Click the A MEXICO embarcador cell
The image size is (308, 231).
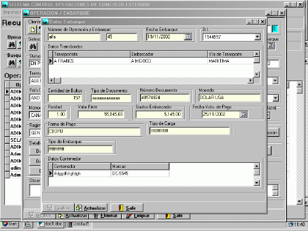[169, 61]
